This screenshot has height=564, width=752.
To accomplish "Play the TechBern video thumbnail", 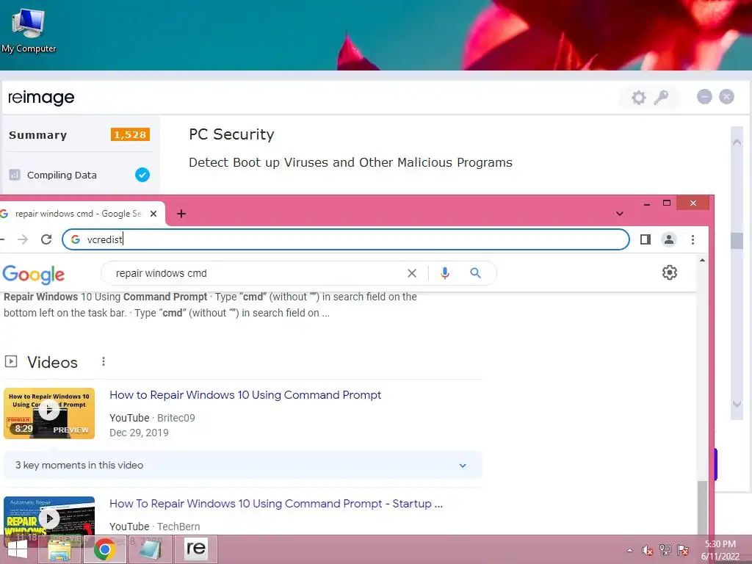I will (x=49, y=517).
